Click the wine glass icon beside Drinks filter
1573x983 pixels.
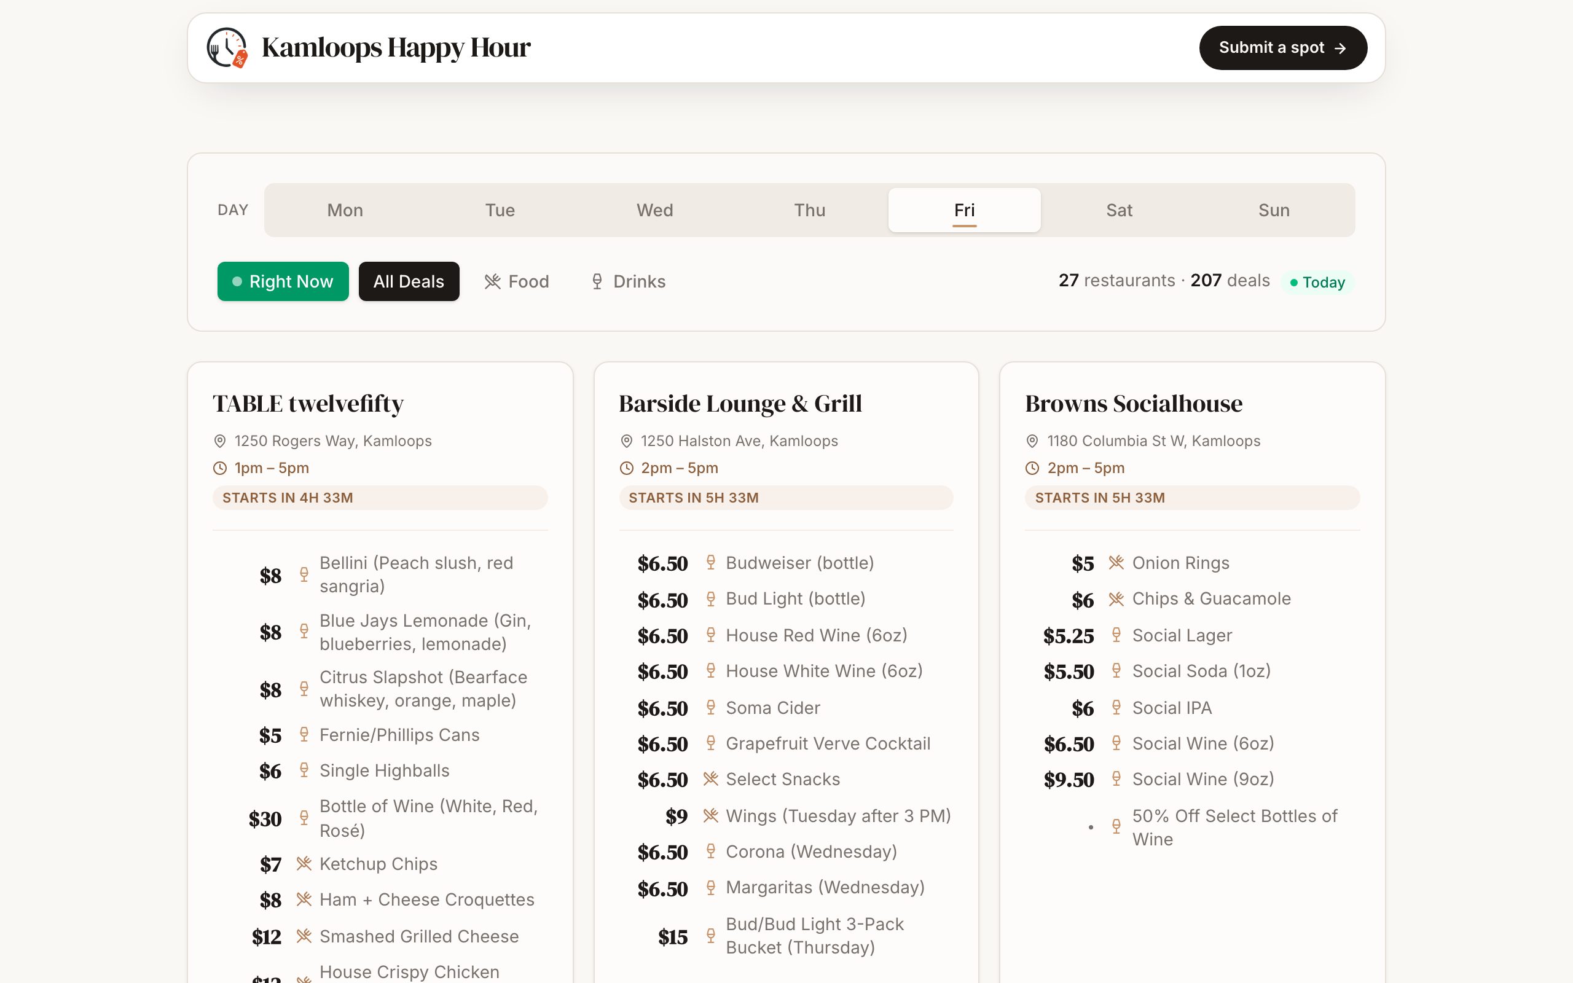coord(597,281)
